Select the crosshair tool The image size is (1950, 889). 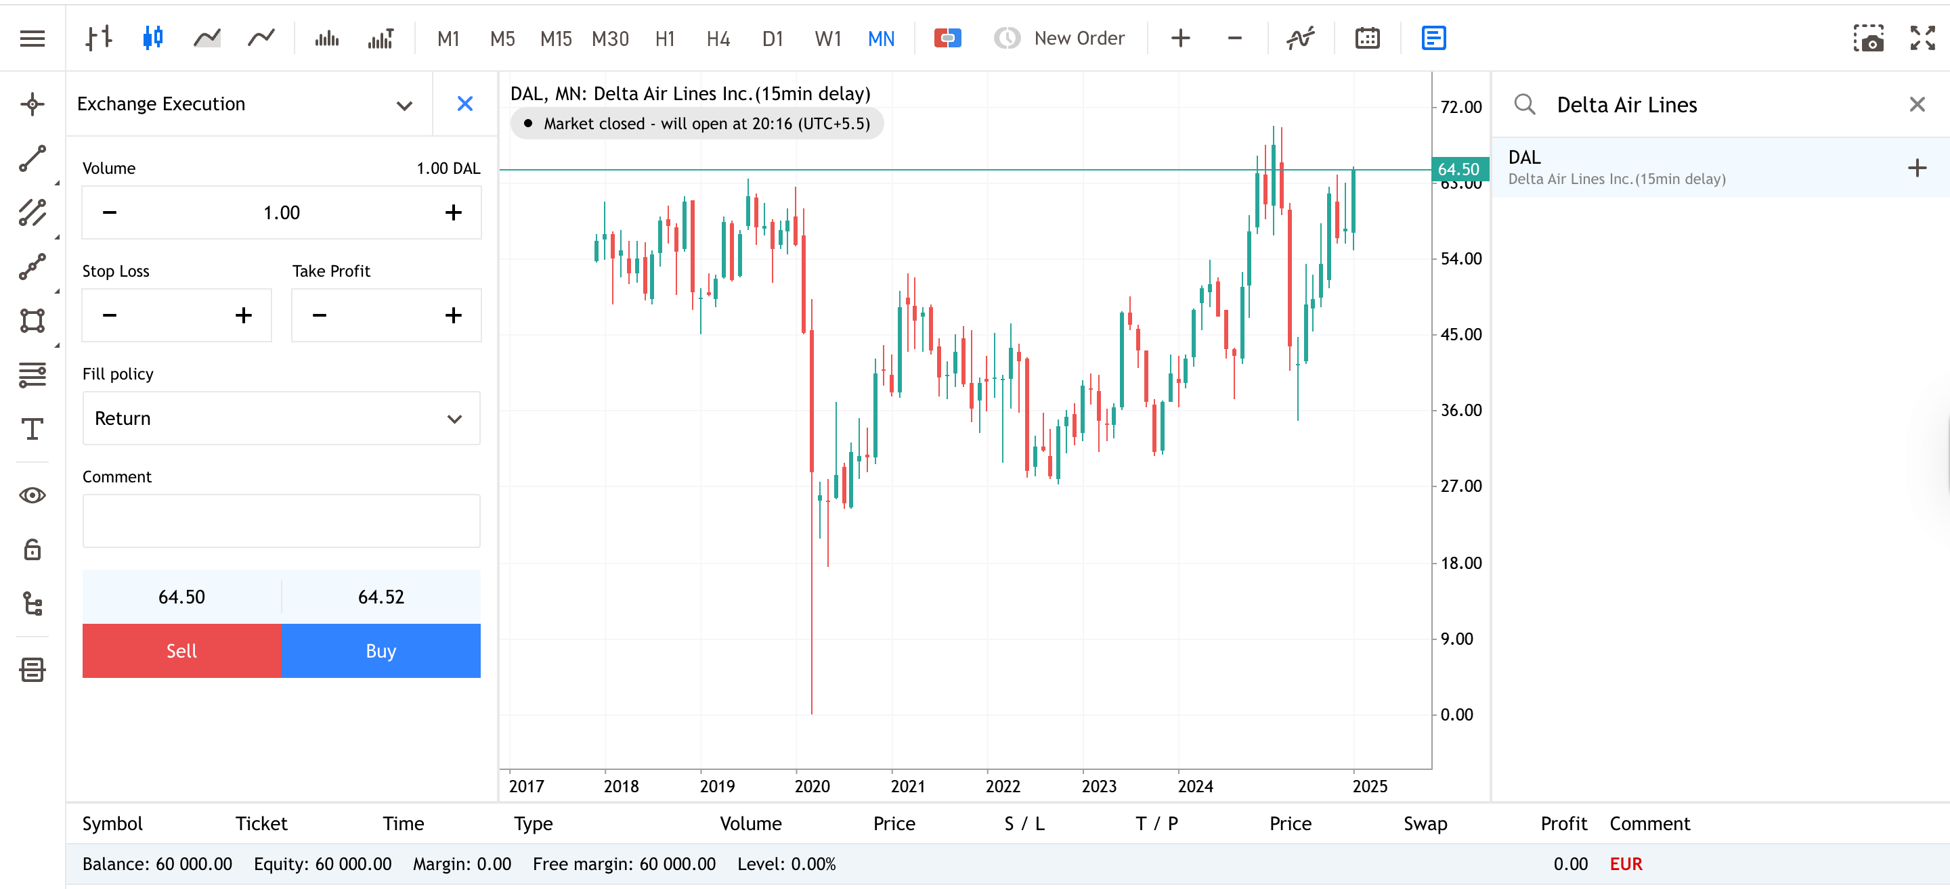[x=32, y=104]
